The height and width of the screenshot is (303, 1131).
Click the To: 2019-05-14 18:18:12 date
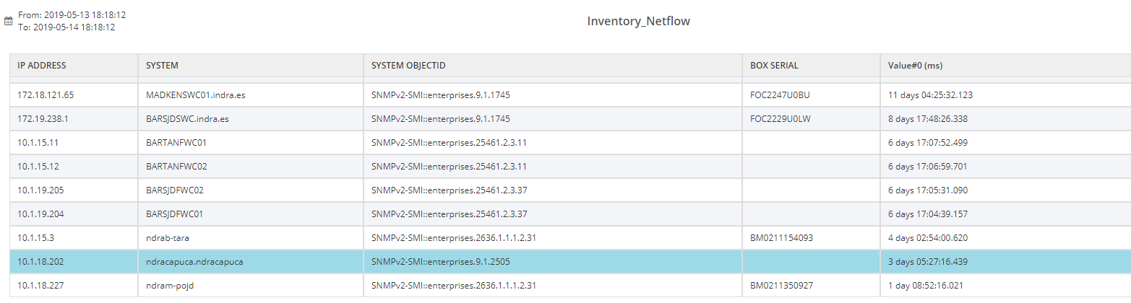click(66, 27)
